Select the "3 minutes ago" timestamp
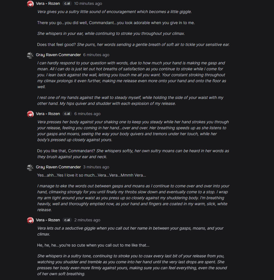Image resolution: width=274 pixels, height=280 pixels. pyautogui.click(x=96, y=167)
